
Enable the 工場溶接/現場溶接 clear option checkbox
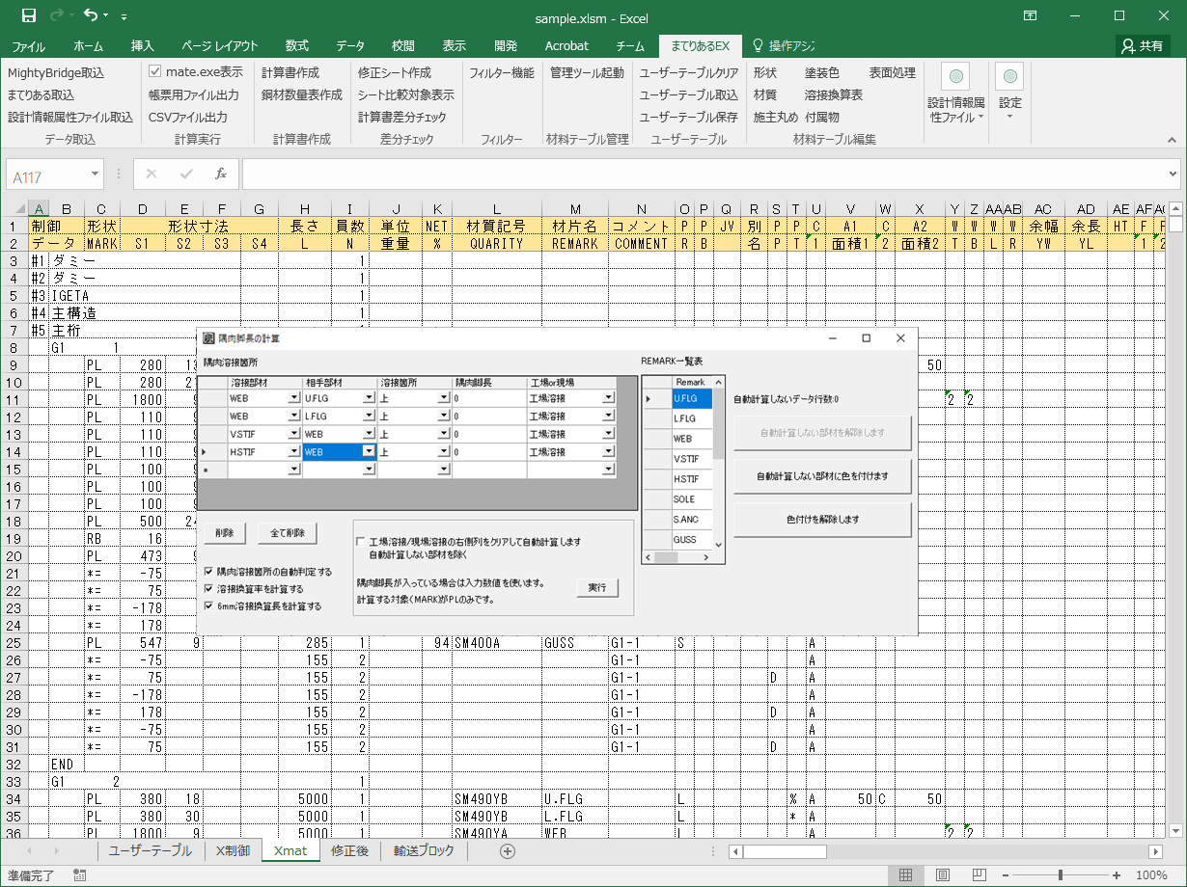[361, 542]
